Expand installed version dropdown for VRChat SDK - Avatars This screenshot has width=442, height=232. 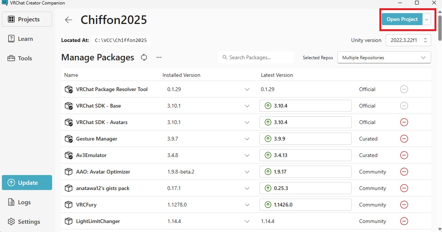point(247,122)
